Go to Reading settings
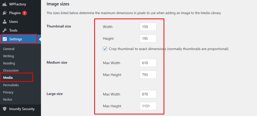 9,63
